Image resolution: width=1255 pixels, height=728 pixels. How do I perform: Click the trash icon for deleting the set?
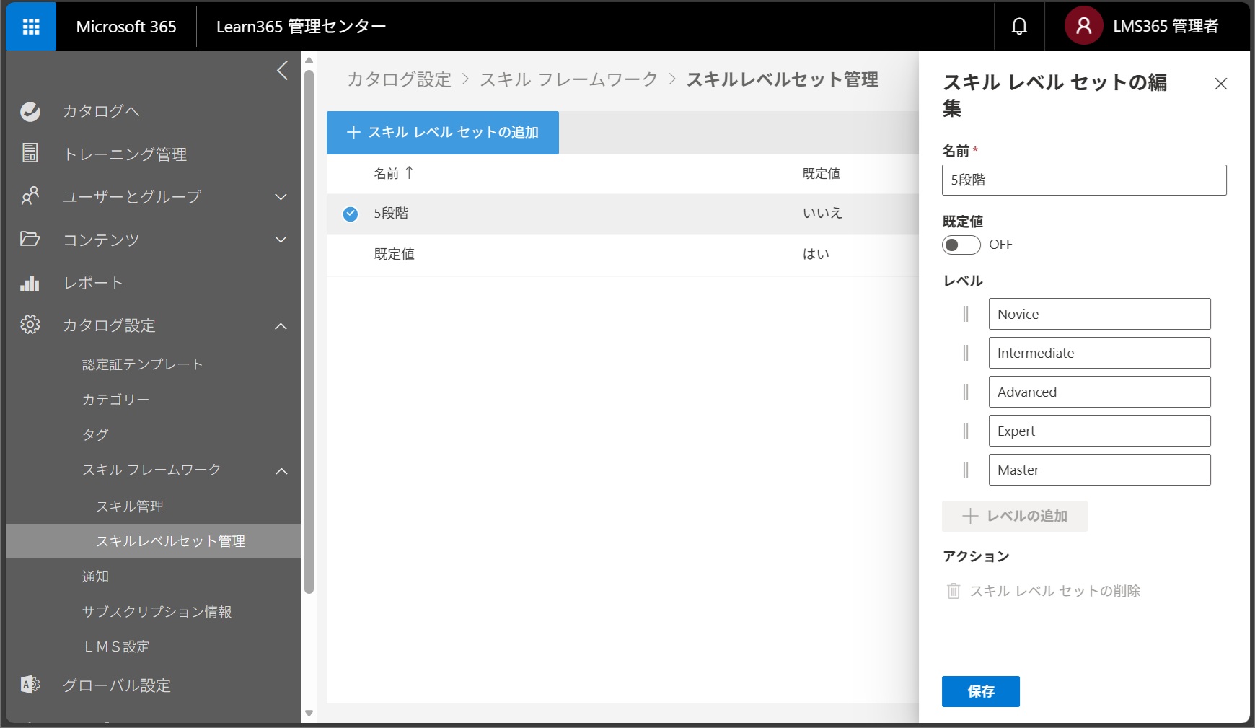[954, 591]
